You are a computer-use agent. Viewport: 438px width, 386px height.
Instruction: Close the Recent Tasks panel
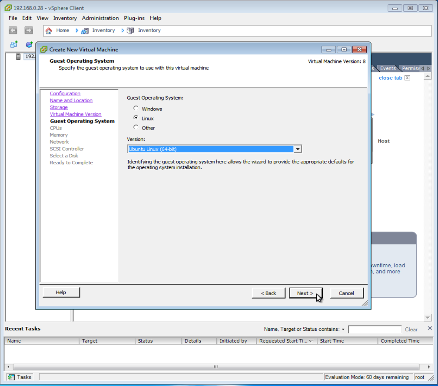point(430,328)
